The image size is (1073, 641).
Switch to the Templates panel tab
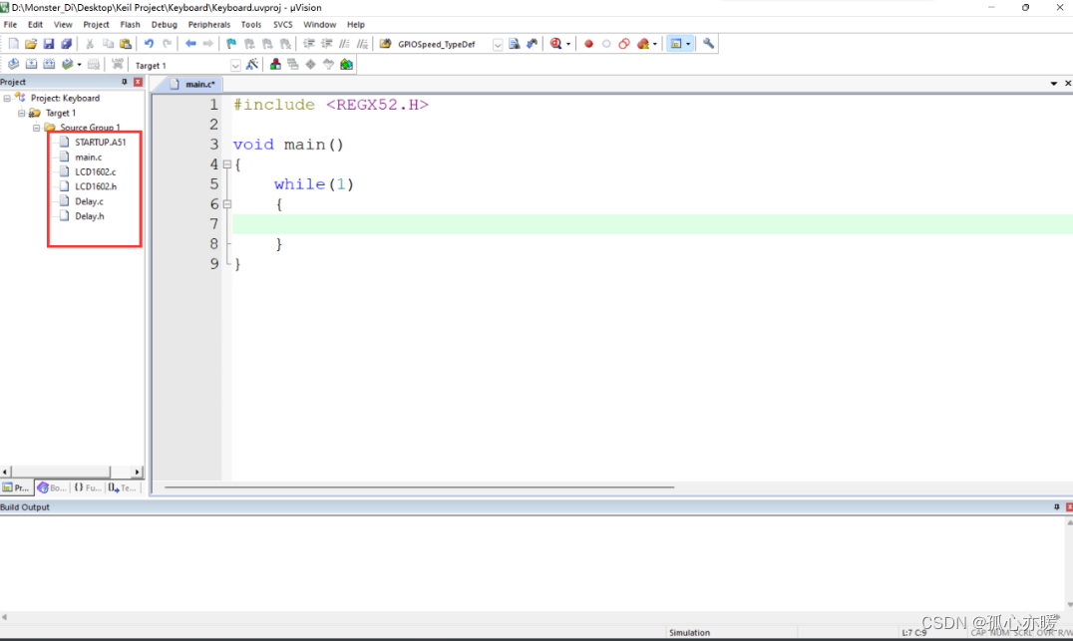(123, 487)
